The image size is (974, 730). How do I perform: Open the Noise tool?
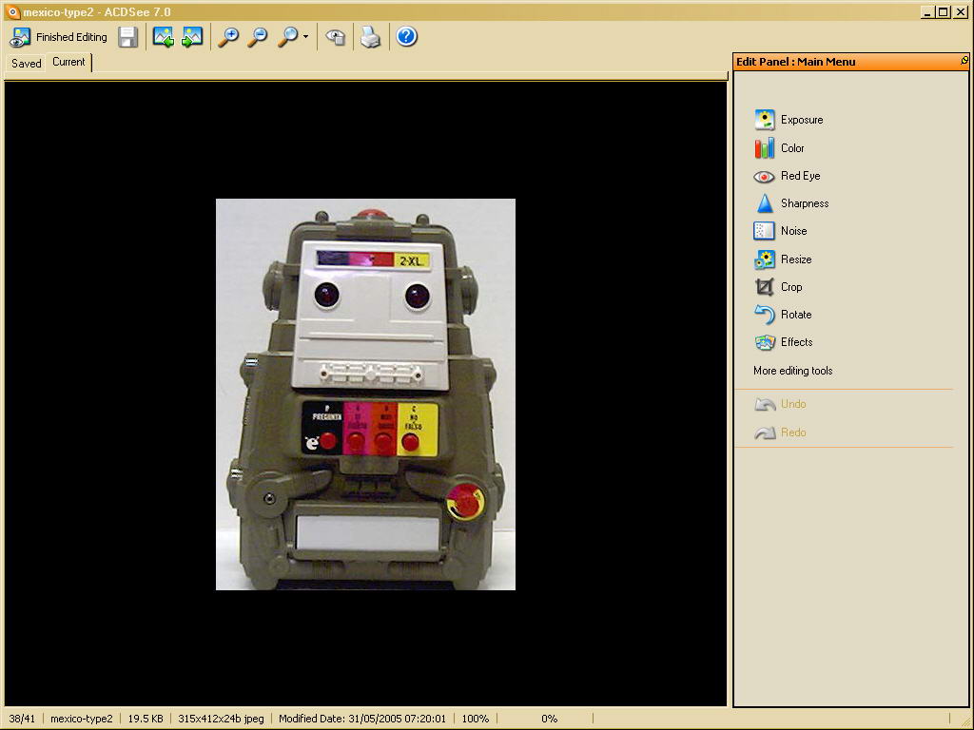(x=780, y=231)
